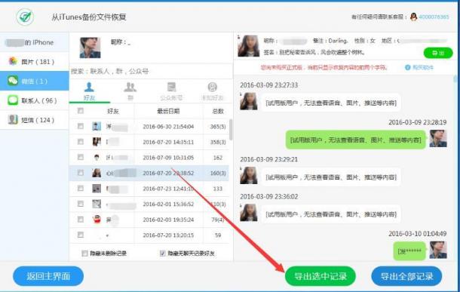Sort by the 好友 column header
The width and height of the screenshot is (460, 292).
[113, 111]
